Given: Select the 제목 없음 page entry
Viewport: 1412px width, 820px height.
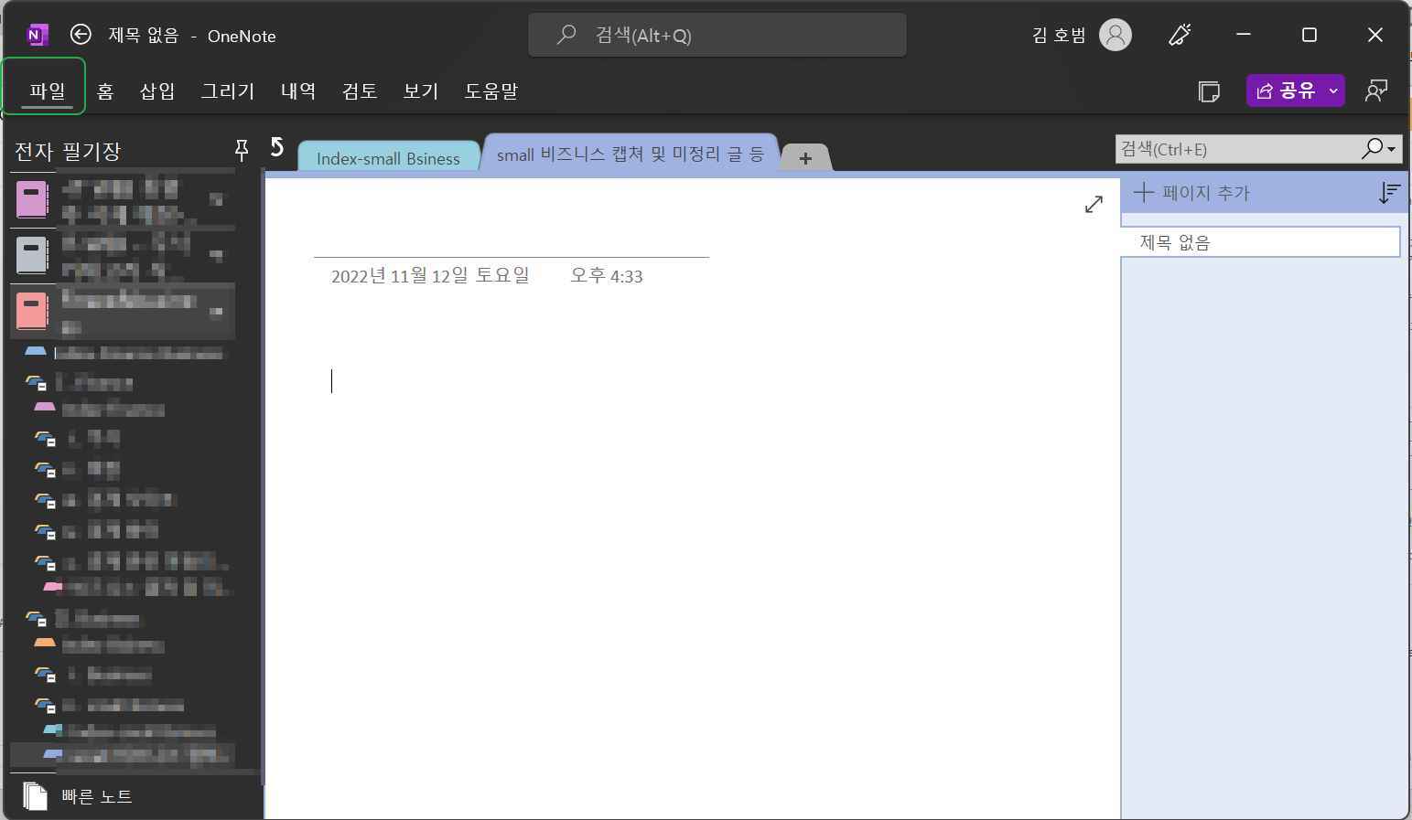Looking at the screenshot, I should point(1260,242).
